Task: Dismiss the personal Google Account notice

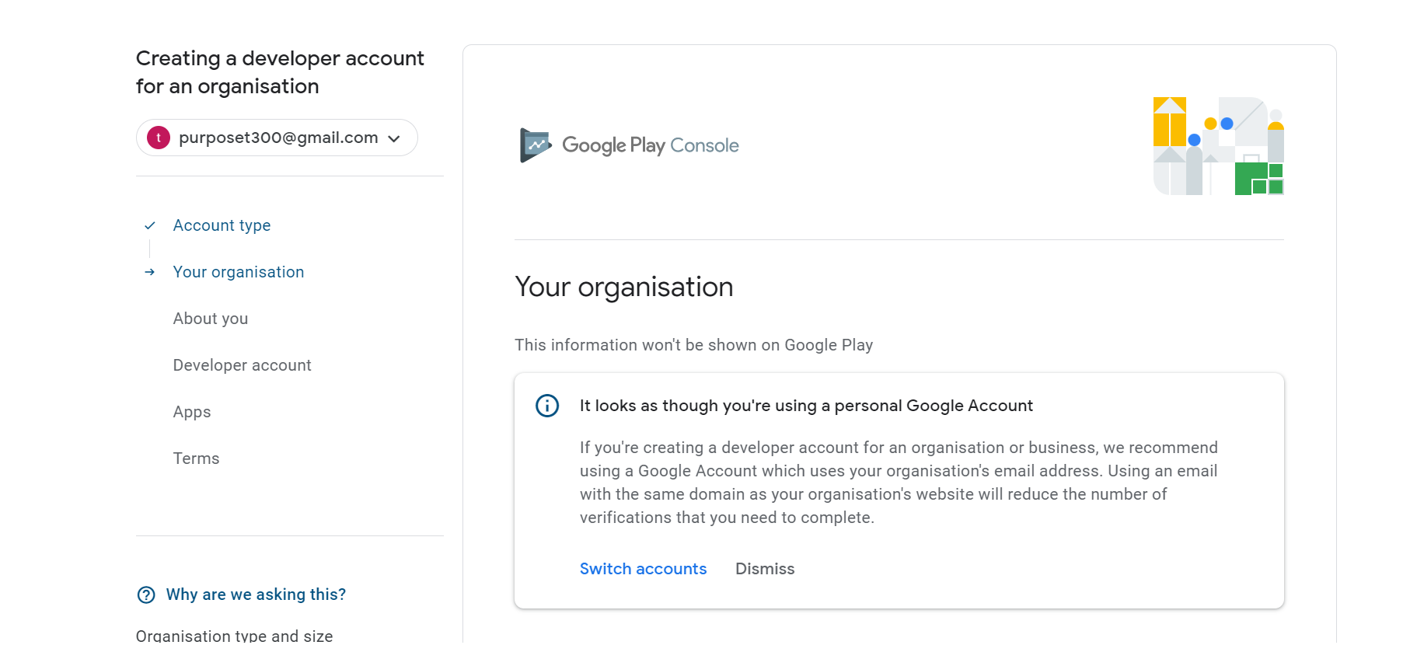Action: [765, 569]
